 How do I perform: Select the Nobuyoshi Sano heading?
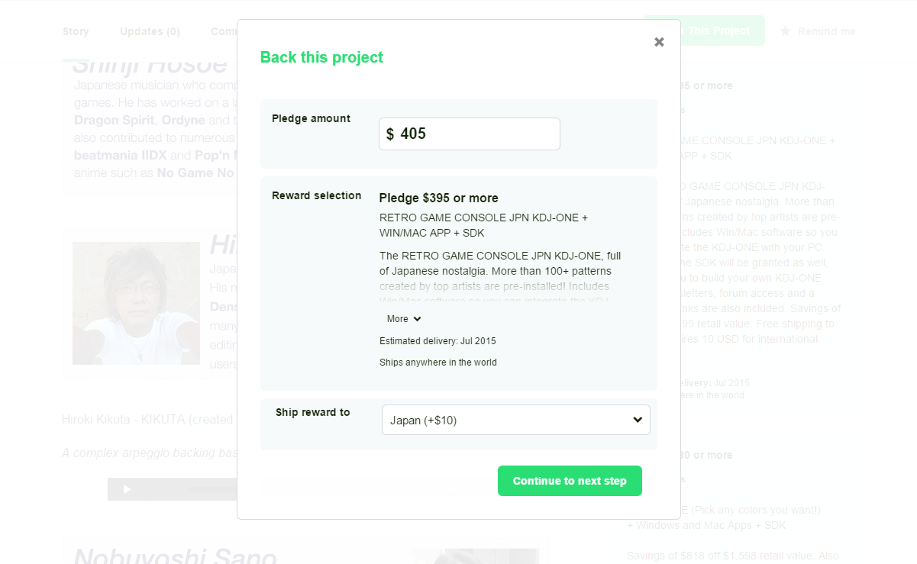click(175, 555)
